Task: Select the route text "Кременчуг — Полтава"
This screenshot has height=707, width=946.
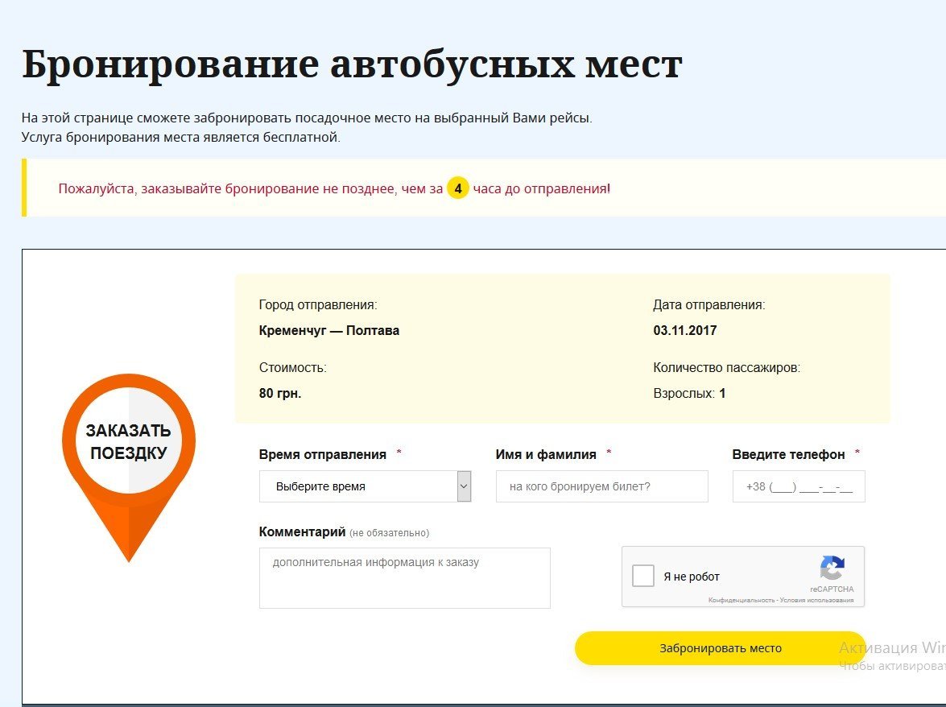Action: click(328, 330)
